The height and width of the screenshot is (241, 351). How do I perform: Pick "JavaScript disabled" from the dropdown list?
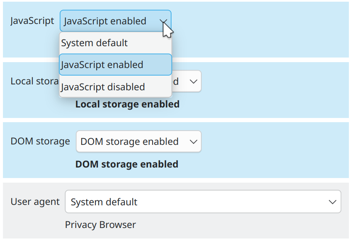pos(103,87)
